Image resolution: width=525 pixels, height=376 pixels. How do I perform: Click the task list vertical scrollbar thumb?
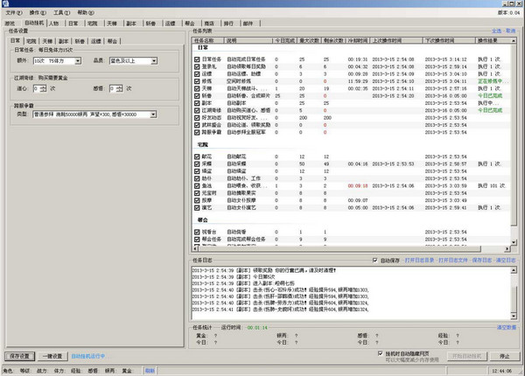[514, 135]
